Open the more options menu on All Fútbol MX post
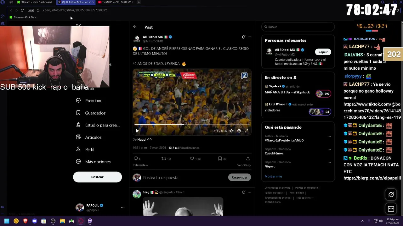This screenshot has height=226, width=403. (249, 37)
